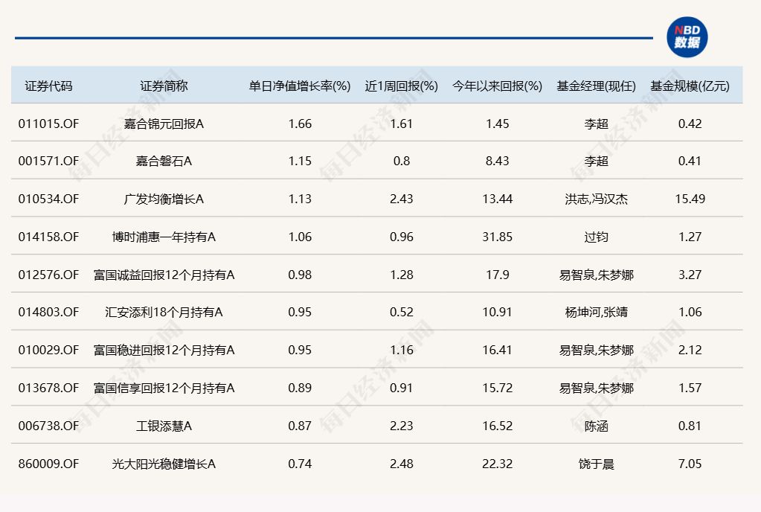Open the fund 嘉合锦元回报A
This screenshot has width=761, height=512.
(x=164, y=124)
